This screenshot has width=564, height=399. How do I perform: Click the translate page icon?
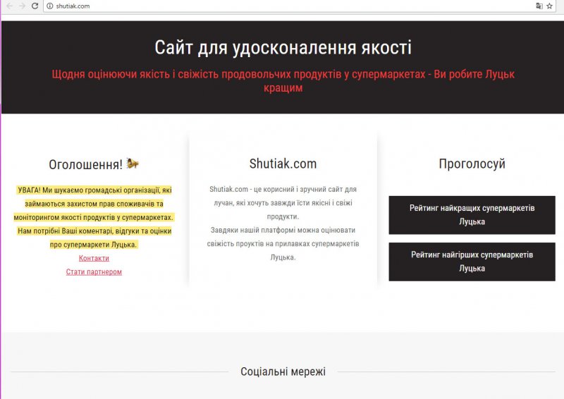pyautogui.click(x=539, y=6)
